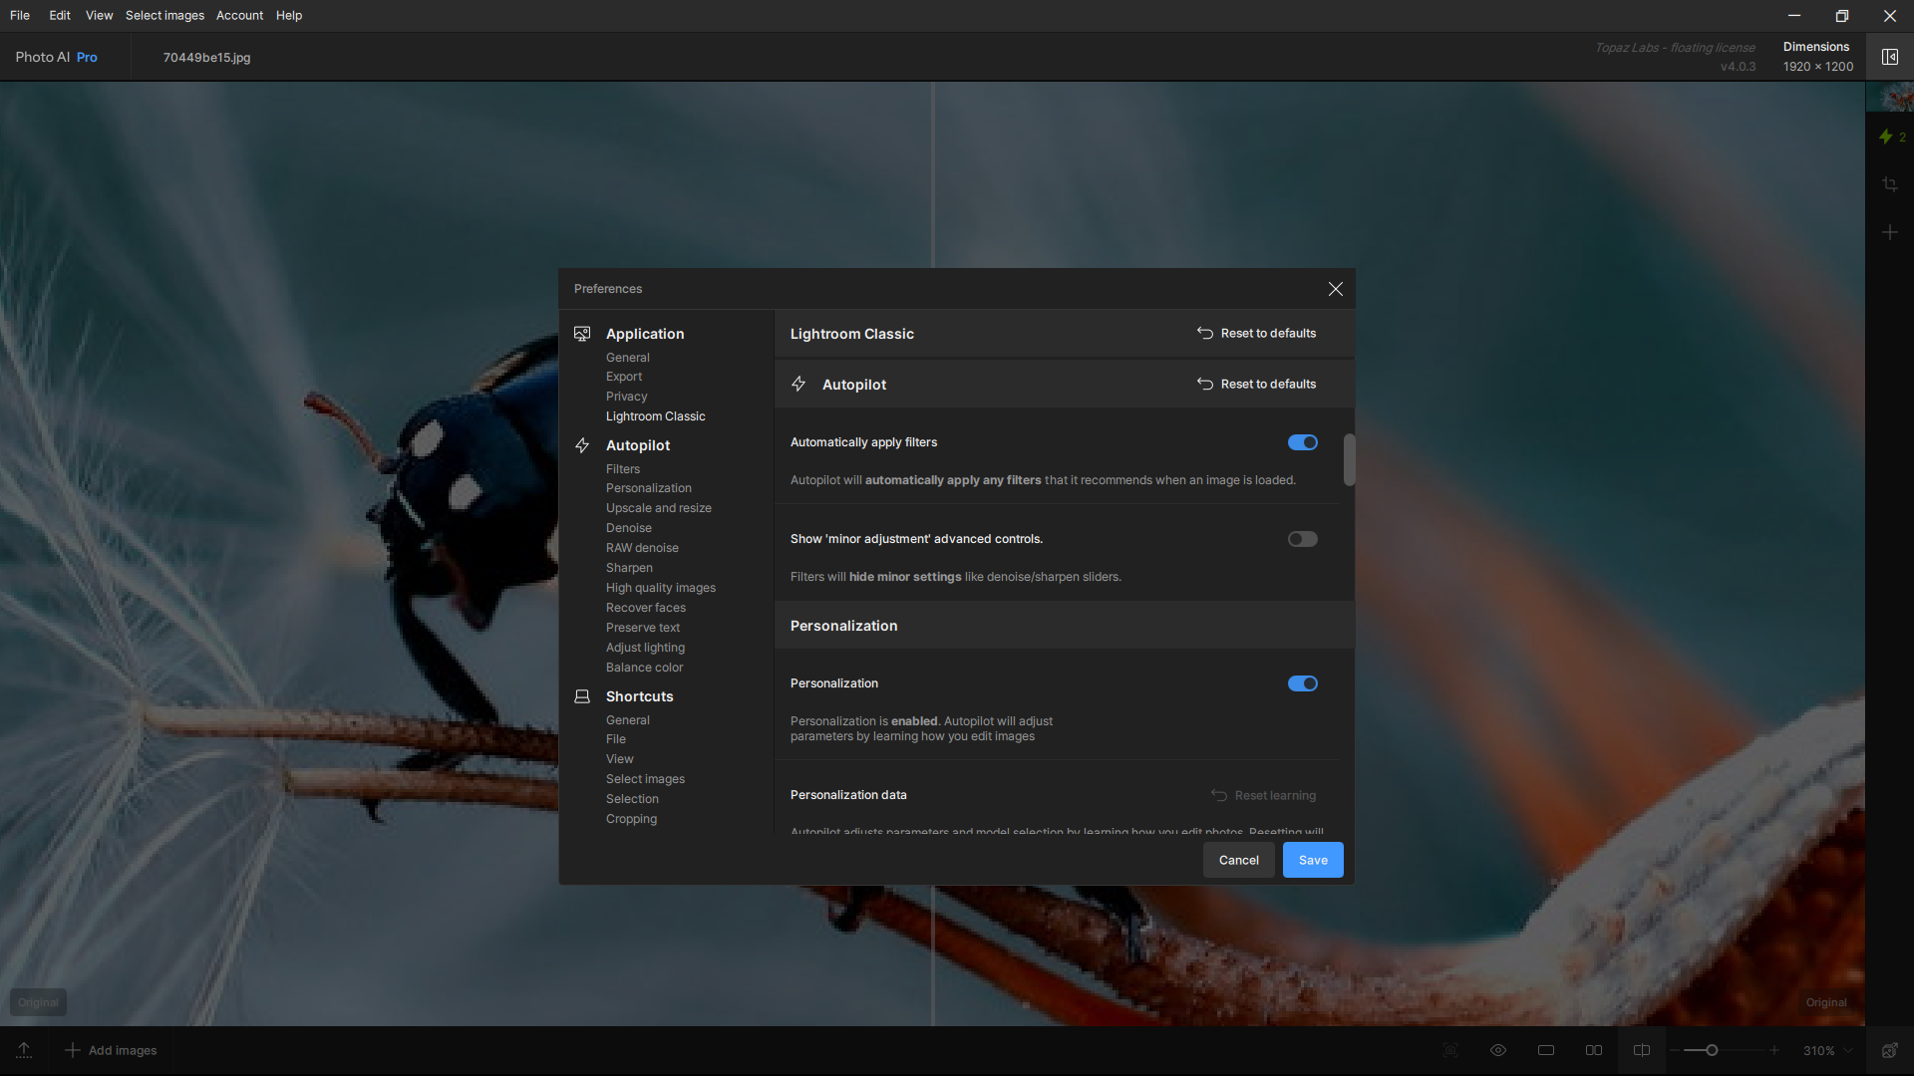Open the View menu
The width and height of the screenshot is (1914, 1076).
tap(99, 15)
